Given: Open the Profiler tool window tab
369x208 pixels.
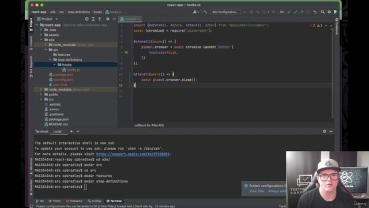Looking at the screenshot, I should [x=95, y=201].
